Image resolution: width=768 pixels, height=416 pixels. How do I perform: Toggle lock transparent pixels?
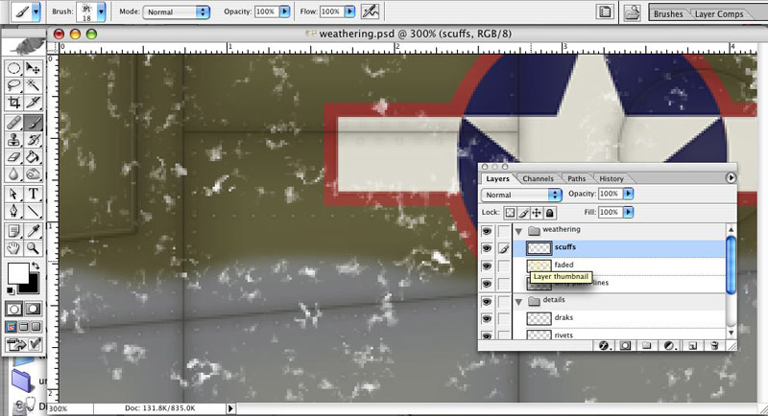(x=511, y=213)
